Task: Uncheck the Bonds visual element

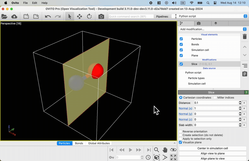Action: 181,44
